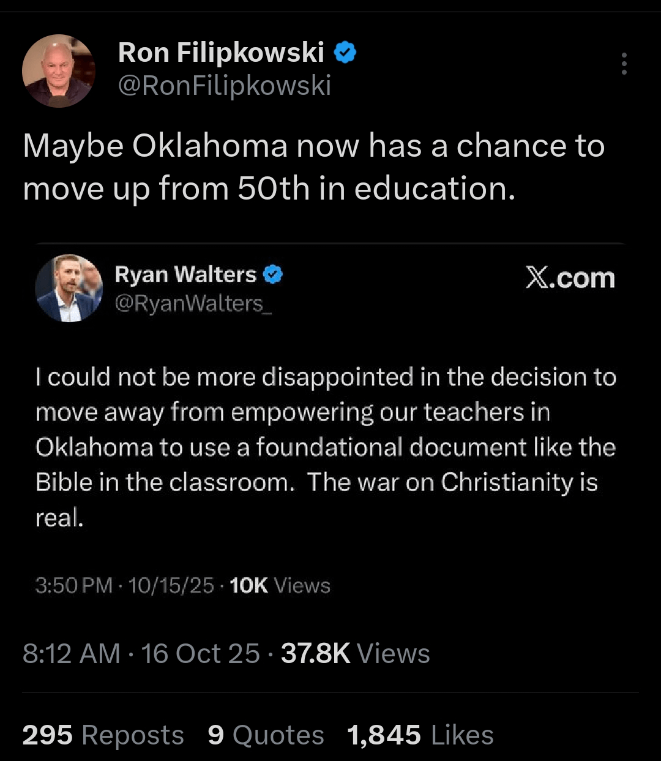This screenshot has width=661, height=761.
Task: Open the quoted post about the Bible
Action: [324, 447]
